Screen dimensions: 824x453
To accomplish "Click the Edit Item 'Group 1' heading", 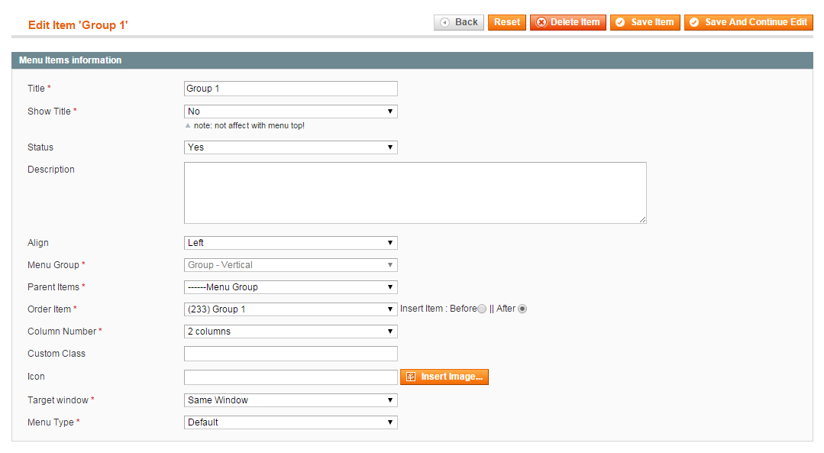I will pos(79,25).
